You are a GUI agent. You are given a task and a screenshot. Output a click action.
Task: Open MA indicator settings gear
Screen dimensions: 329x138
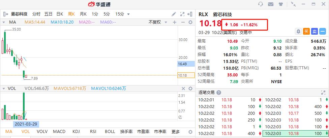190,22
